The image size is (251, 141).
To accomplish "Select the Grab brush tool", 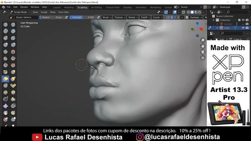I will (13, 72).
